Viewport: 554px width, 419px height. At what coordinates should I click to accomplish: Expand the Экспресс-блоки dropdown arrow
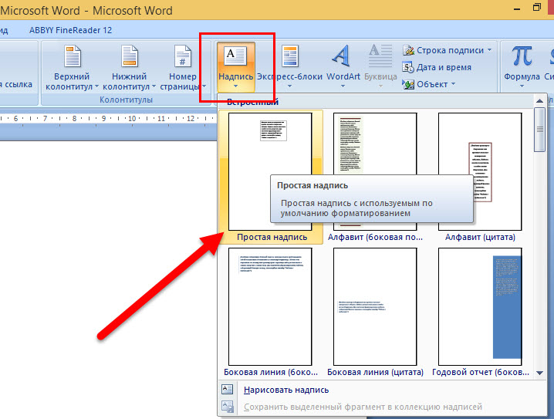click(289, 86)
